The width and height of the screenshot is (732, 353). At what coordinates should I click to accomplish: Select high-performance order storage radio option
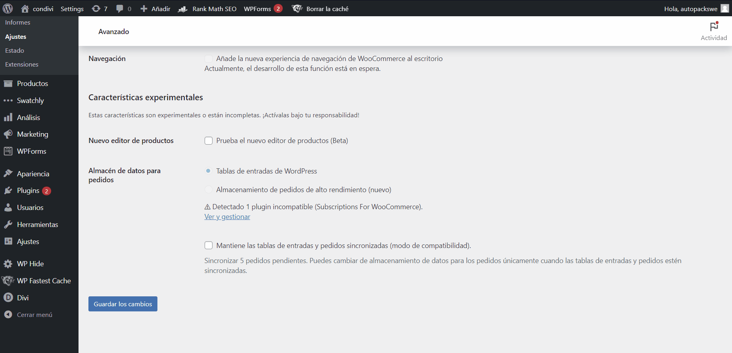(x=208, y=190)
